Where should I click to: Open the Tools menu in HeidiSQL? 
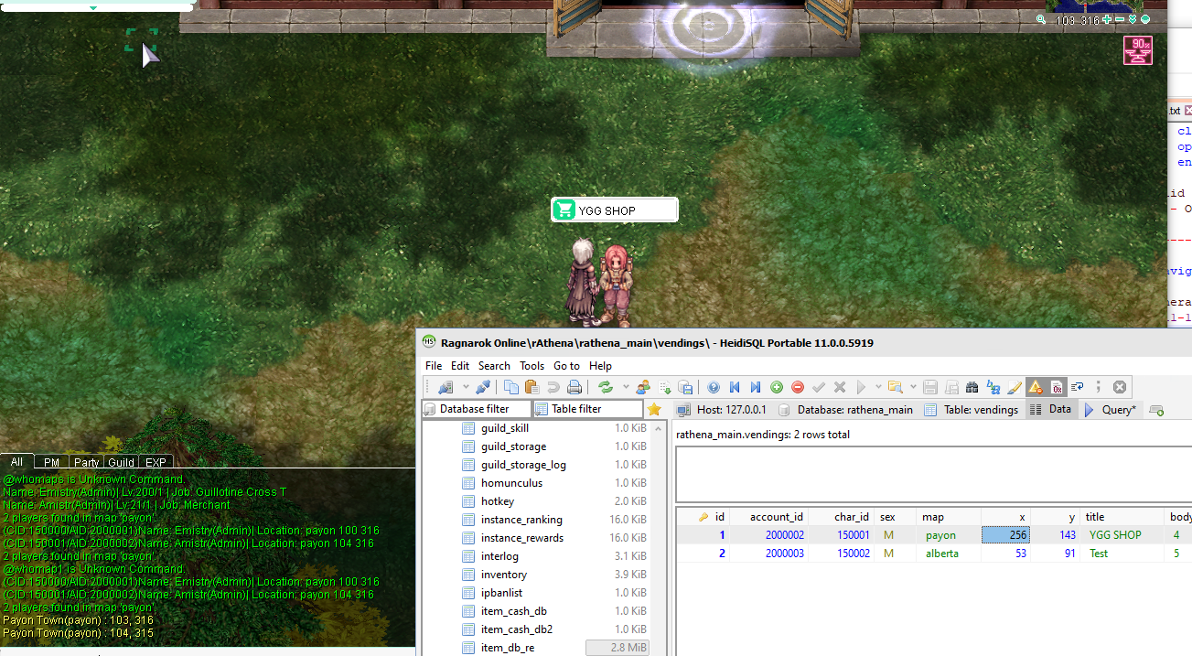[x=532, y=366]
